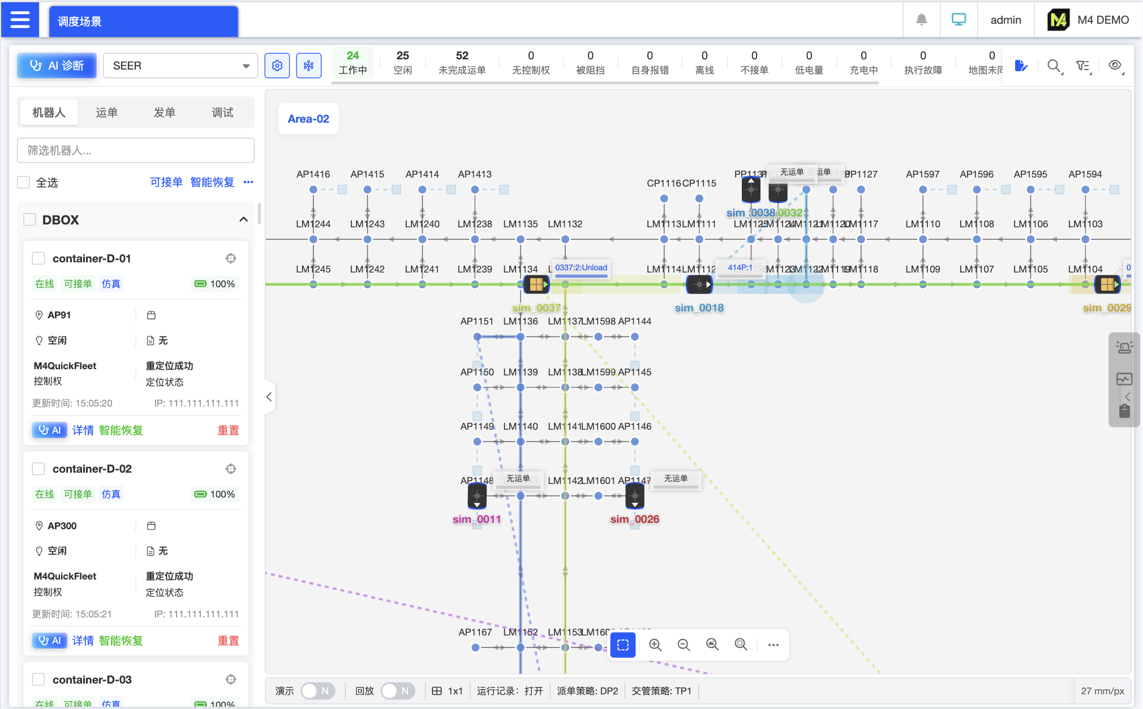Collapse the left robot panel
Viewport: 1143px width, 709px height.
click(269, 397)
